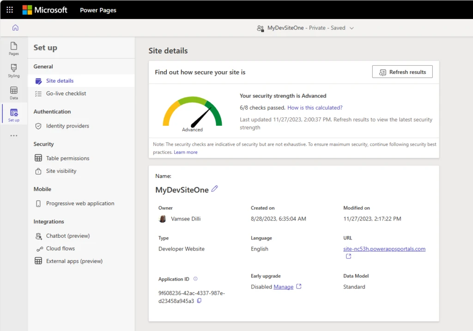Open the Pages panel in the left rail

click(13, 49)
